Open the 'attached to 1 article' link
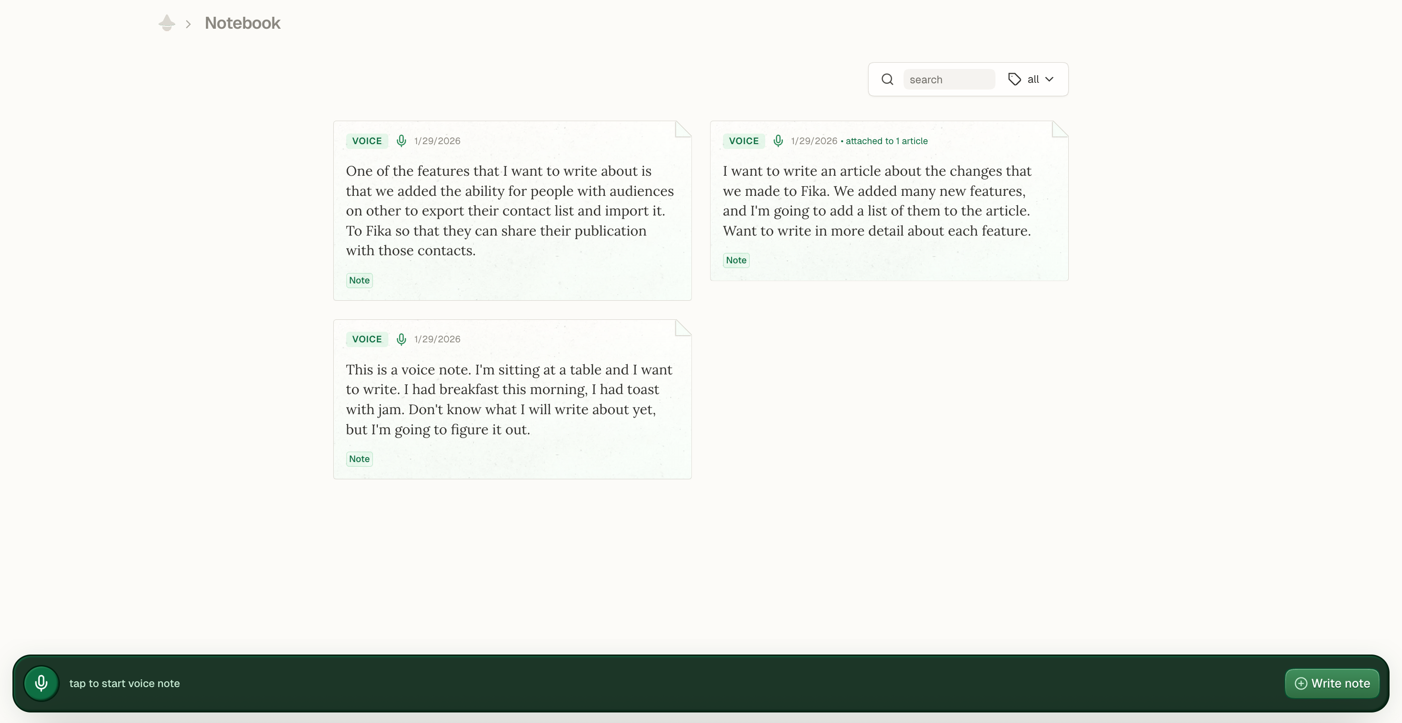Viewport: 1402px width, 723px height. [x=887, y=140]
